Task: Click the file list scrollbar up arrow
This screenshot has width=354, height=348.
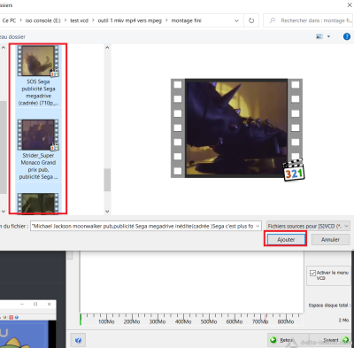Action: pyautogui.click(x=107, y=48)
